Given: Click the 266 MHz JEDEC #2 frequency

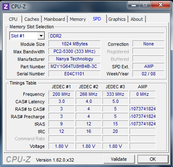Looking at the screenshot, I should tap(89, 94).
